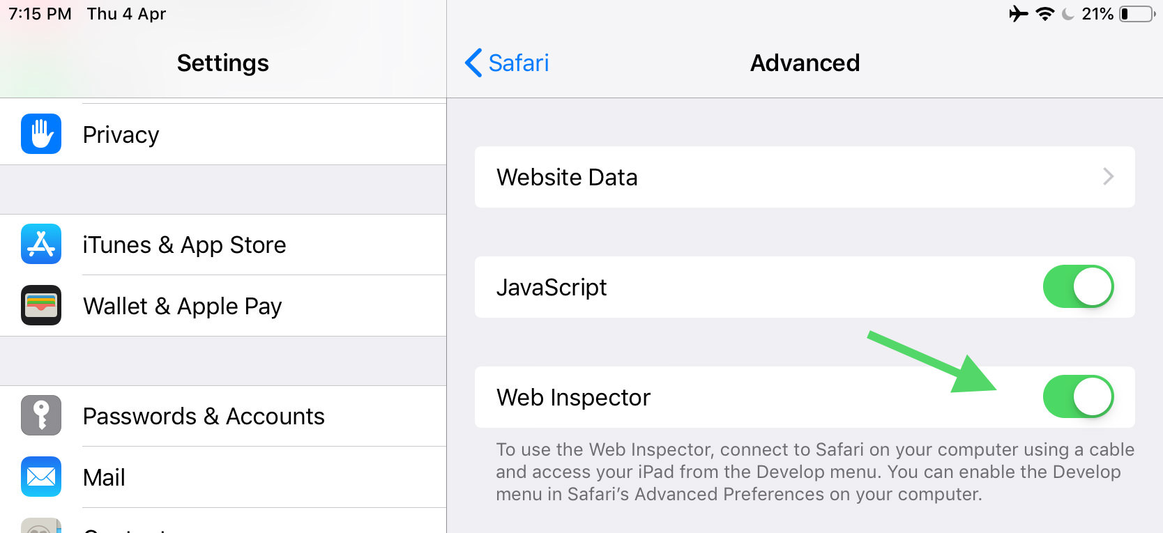Tap the Privacy hand icon

point(41,134)
